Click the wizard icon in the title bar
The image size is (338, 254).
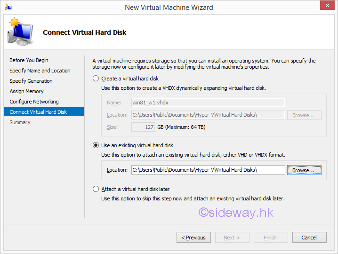[8, 8]
